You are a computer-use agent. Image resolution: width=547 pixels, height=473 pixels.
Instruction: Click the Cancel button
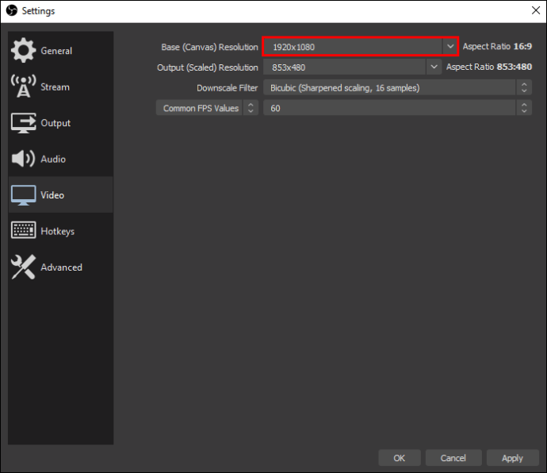coord(453,458)
